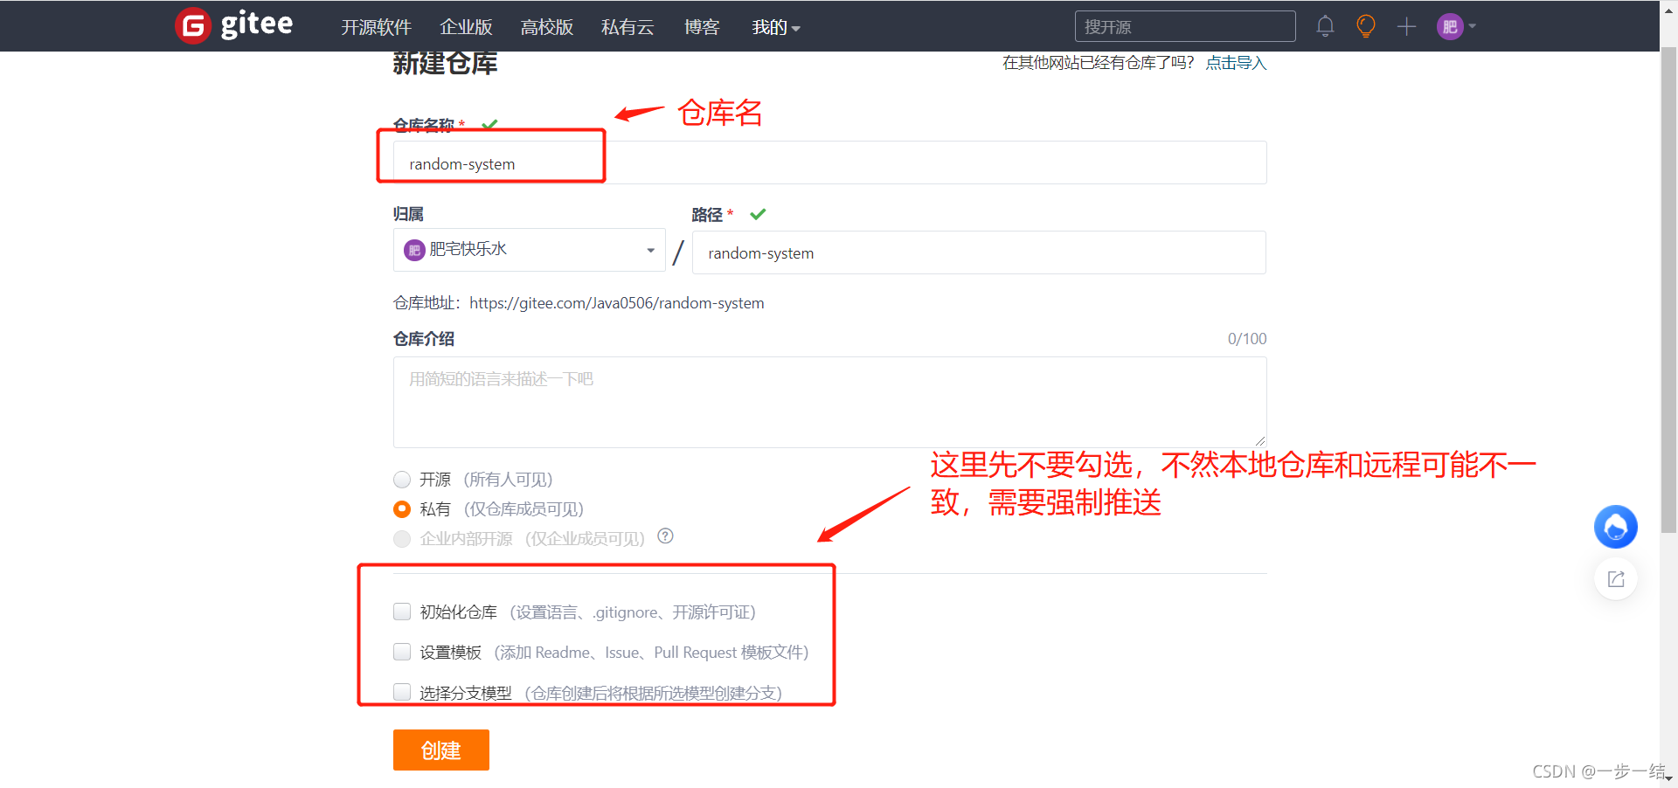Open 开源软件 in the navigation bar

[376, 27]
